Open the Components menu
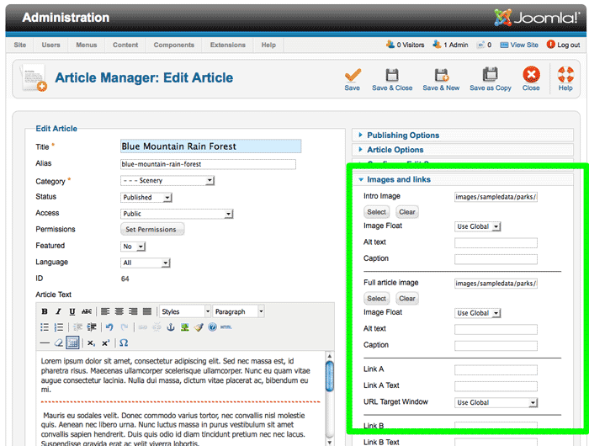The width and height of the screenshot is (589, 446). [x=173, y=45]
